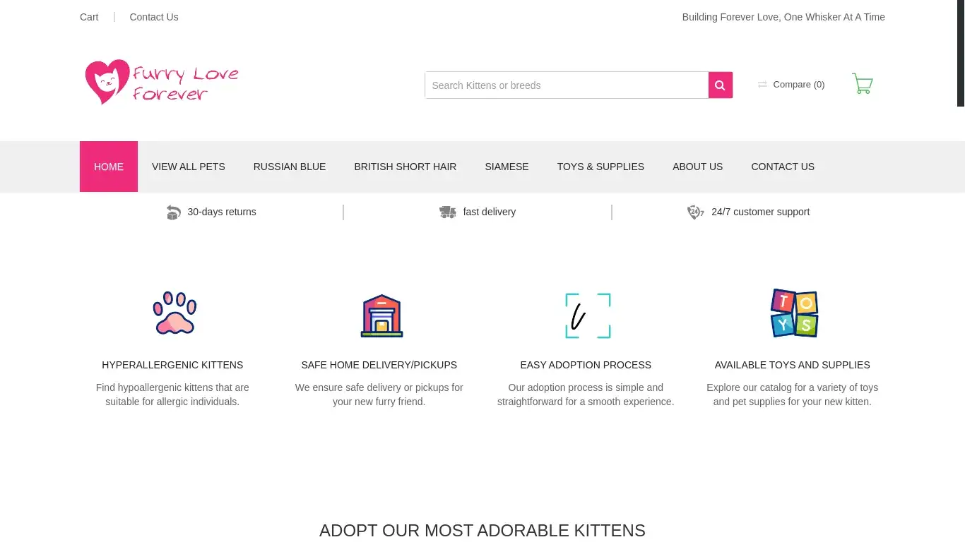Click the Furry Love Forever logo
Image resolution: width=965 pixels, height=542 pixels.
(162, 83)
